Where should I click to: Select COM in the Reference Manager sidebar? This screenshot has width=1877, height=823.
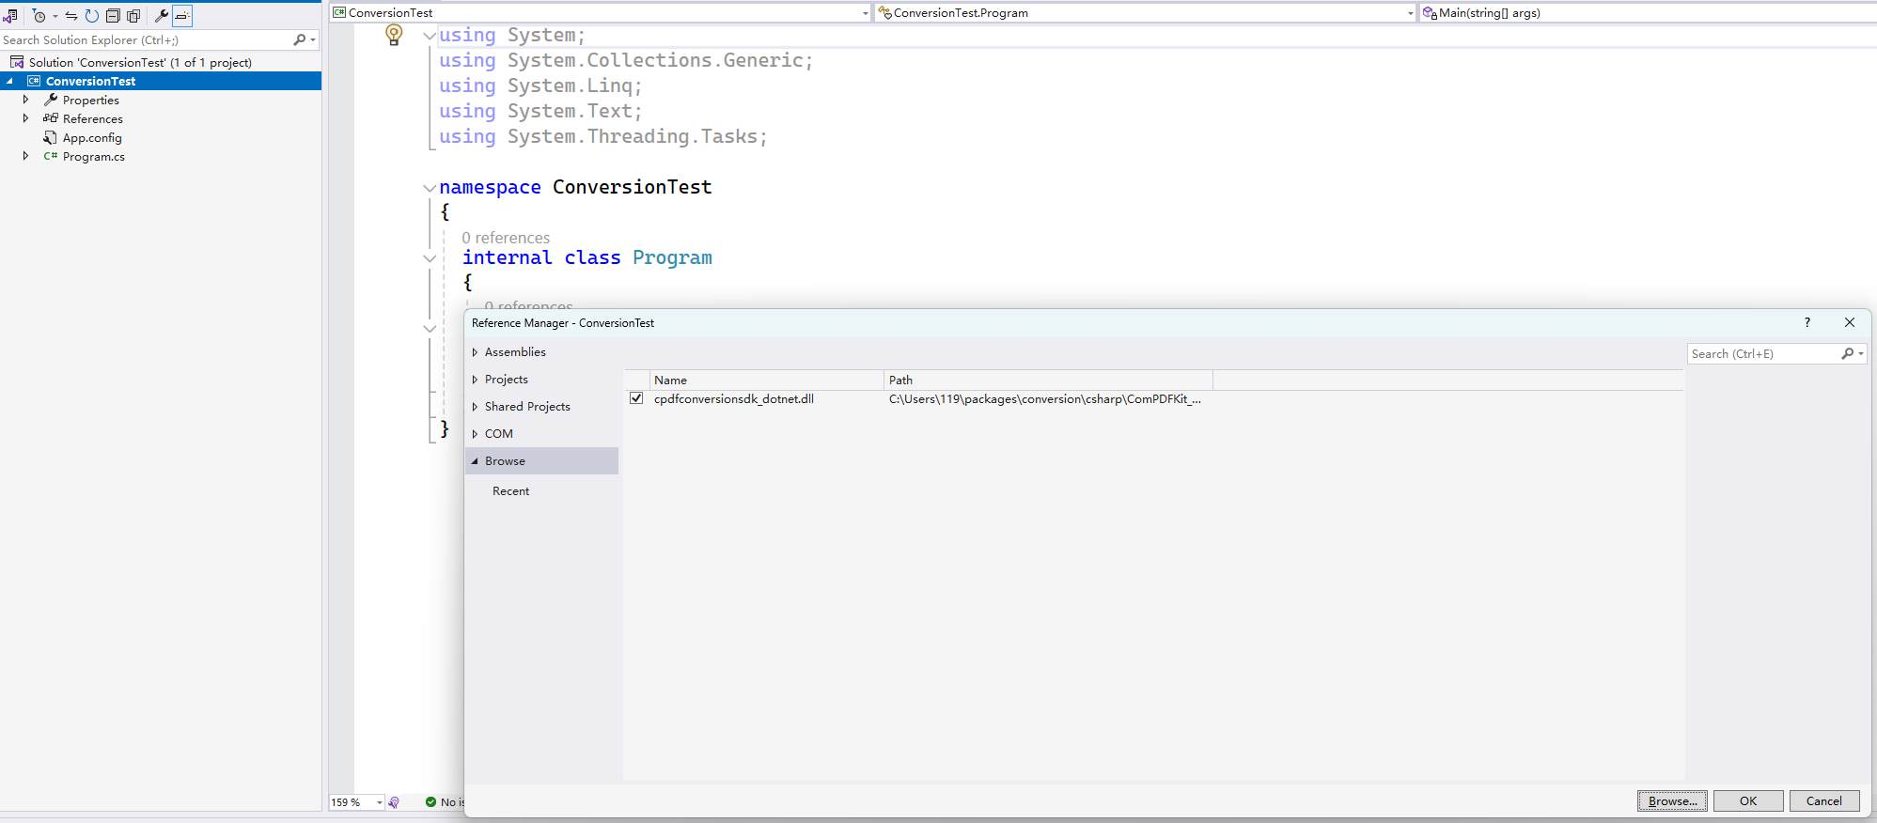(x=498, y=434)
